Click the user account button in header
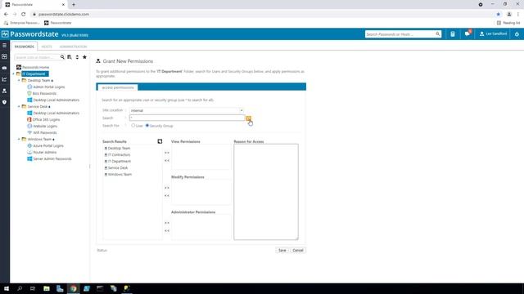Screen dimensions: 524x294 [x=493, y=34]
